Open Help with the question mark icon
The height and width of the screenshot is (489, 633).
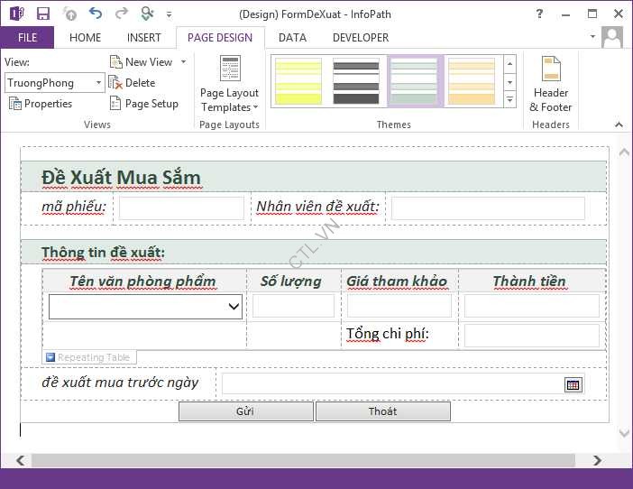coord(539,14)
